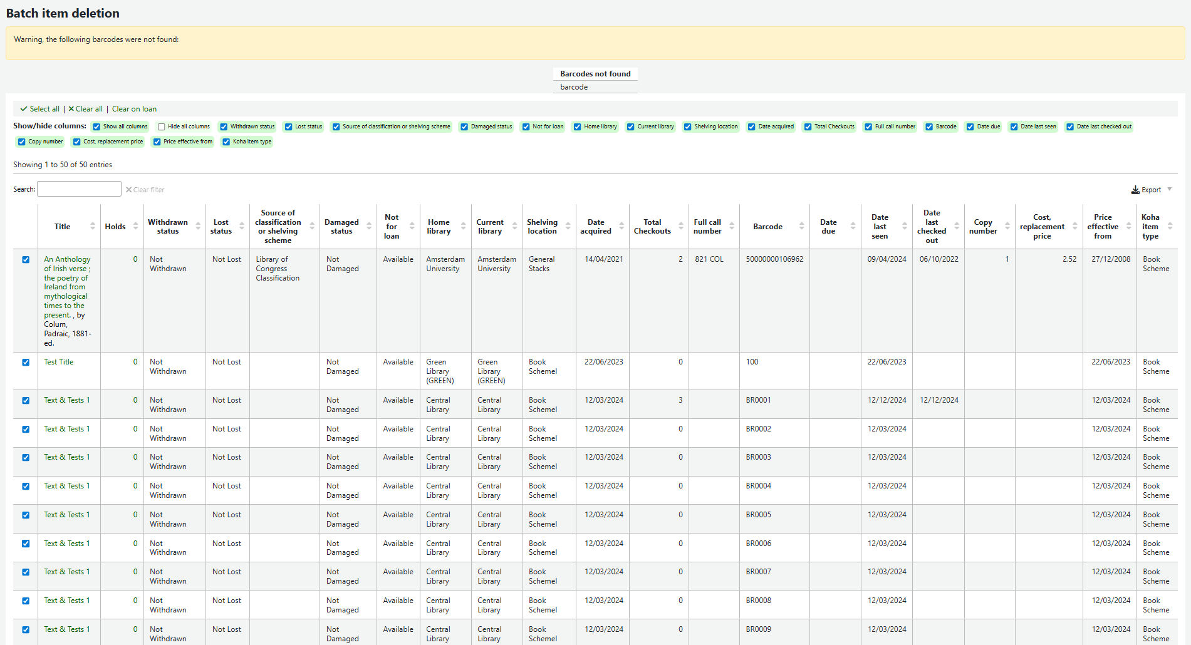1191x645 pixels.
Task: Open An Anthology of Irish verse title
Action: tap(67, 259)
